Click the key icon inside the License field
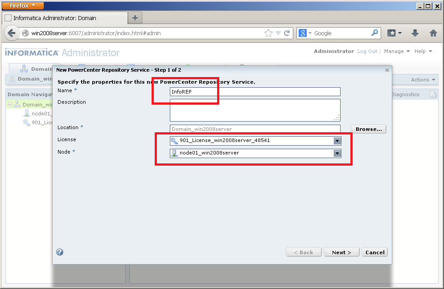444x289 pixels. pyautogui.click(x=175, y=140)
